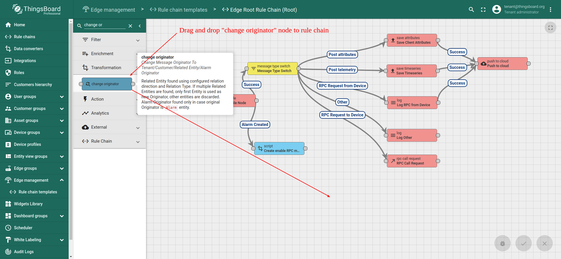The width and height of the screenshot is (561, 259).
Task: Select the change originator node
Action: (107, 84)
